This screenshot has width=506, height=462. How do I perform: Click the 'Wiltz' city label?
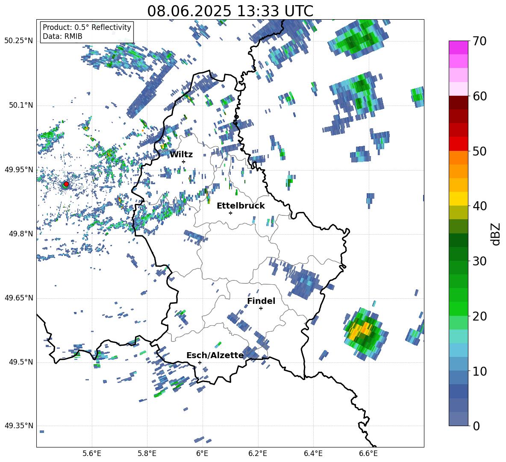pos(181,155)
